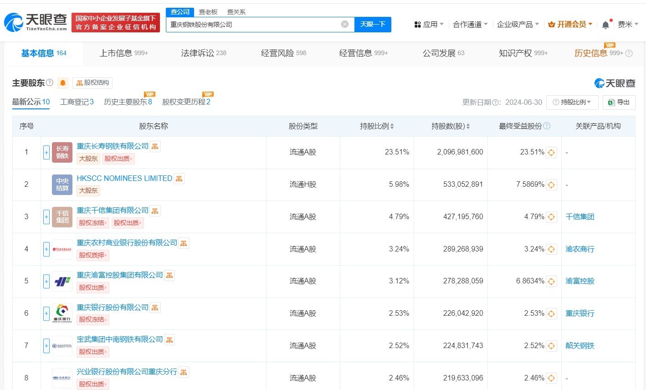The image size is (646, 390).
Task: Expand row for 重庆千信集团有限公司
Action: [x=46, y=217]
